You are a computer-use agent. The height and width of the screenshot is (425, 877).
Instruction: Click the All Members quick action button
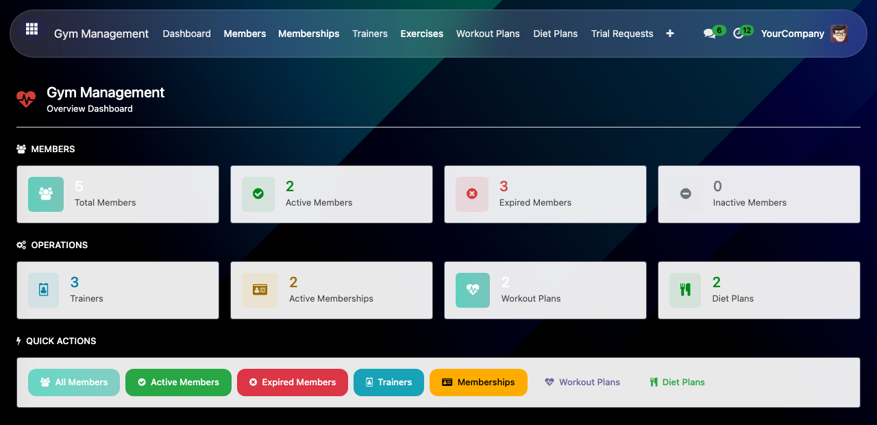point(74,382)
